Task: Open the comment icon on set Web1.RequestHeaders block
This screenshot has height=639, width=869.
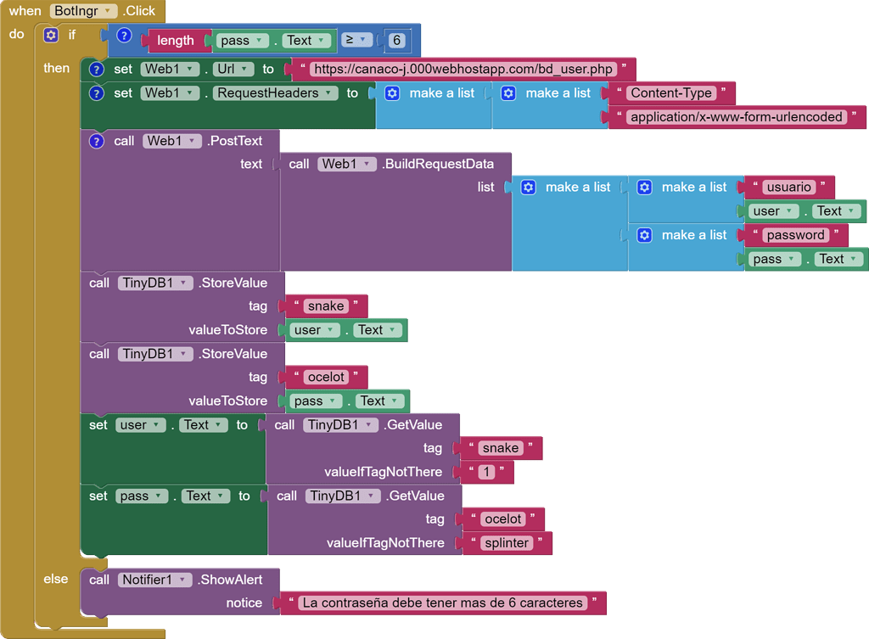Action: click(x=97, y=93)
